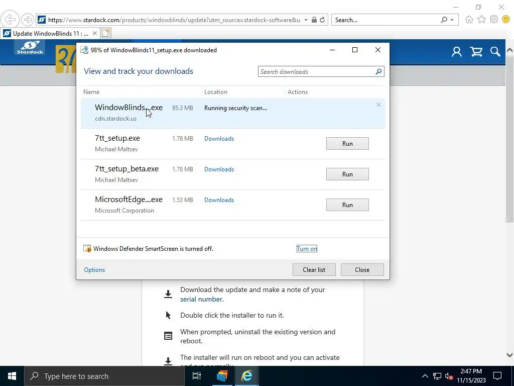Click the muted volume tray icon
The width and height of the screenshot is (514, 386).
tap(448, 376)
